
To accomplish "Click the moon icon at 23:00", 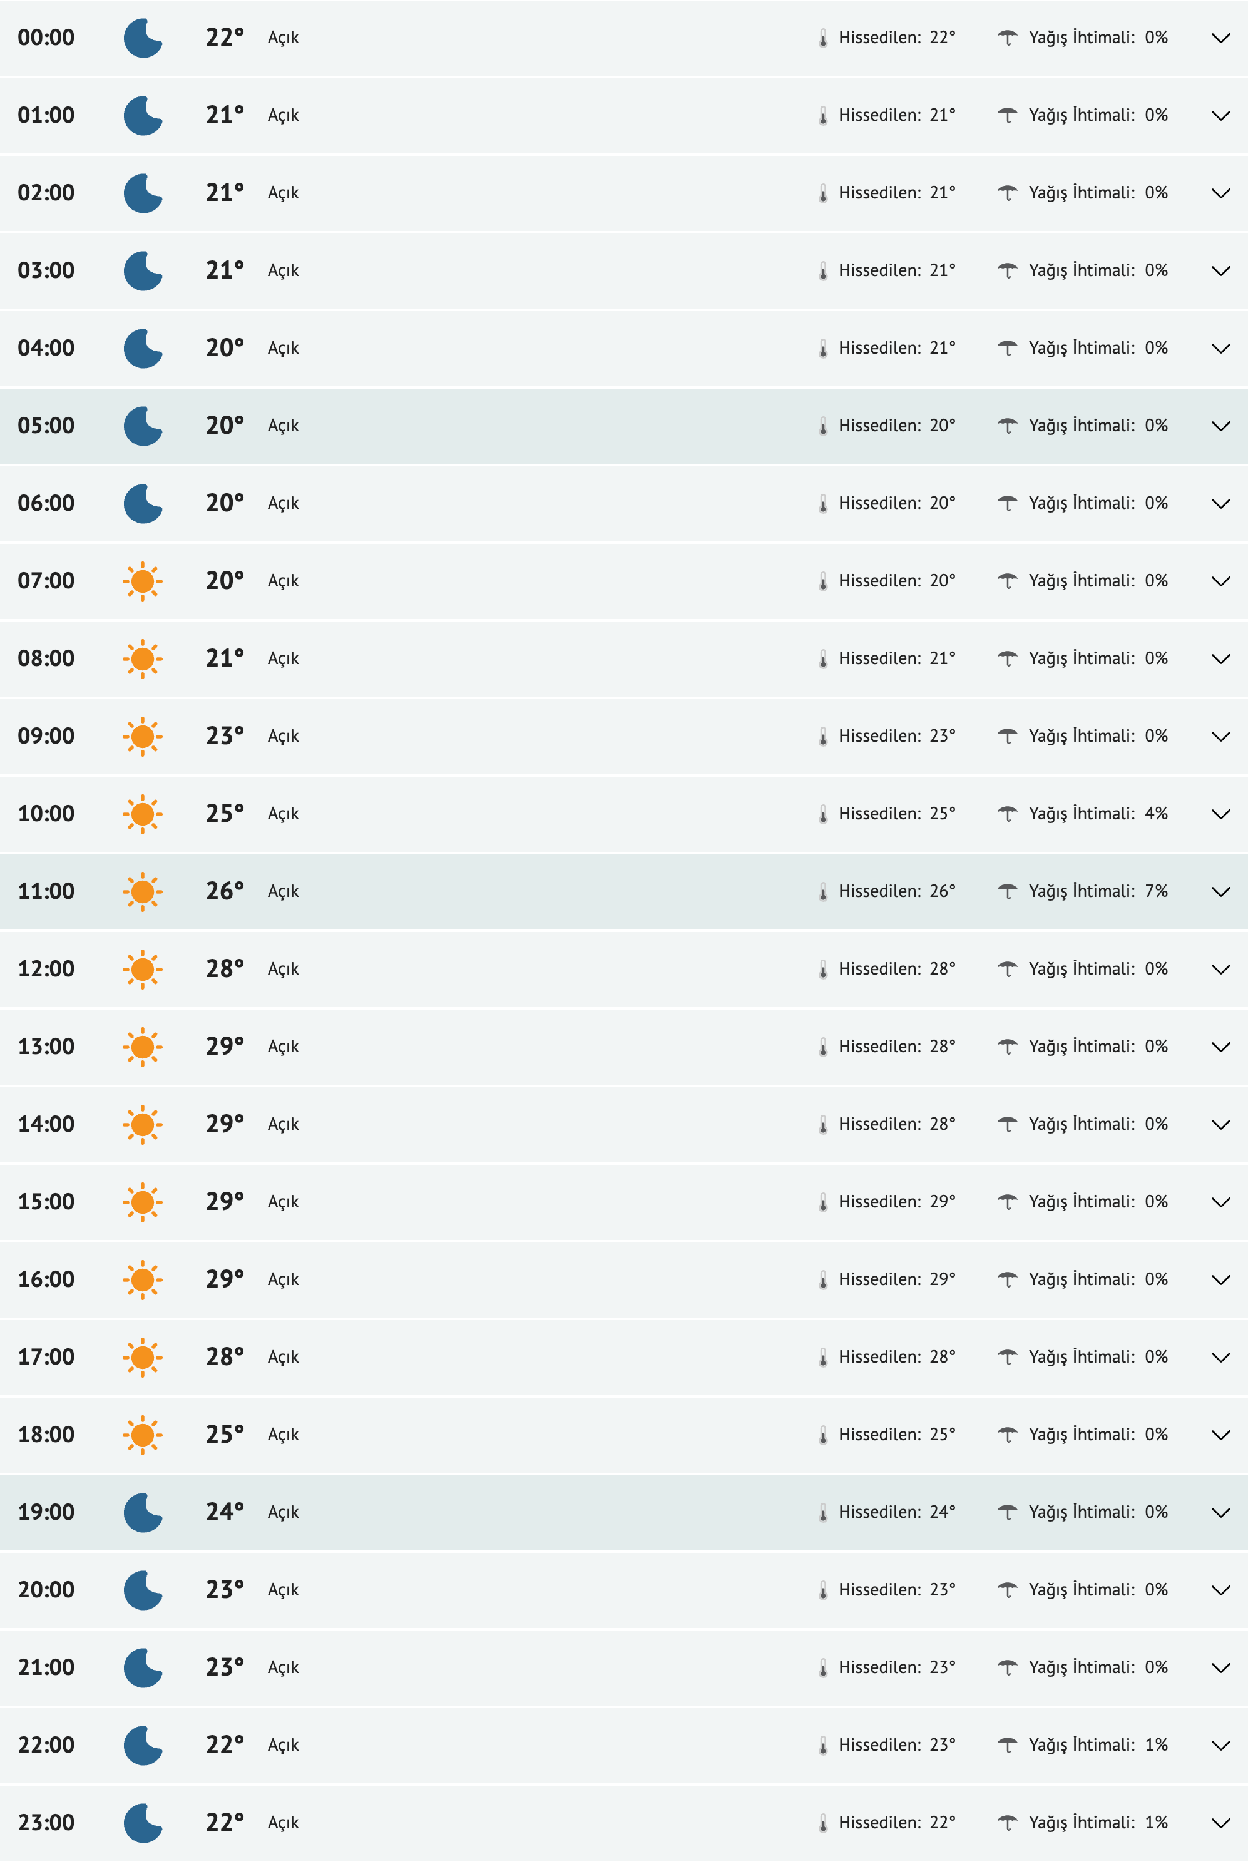I will 143,1823.
